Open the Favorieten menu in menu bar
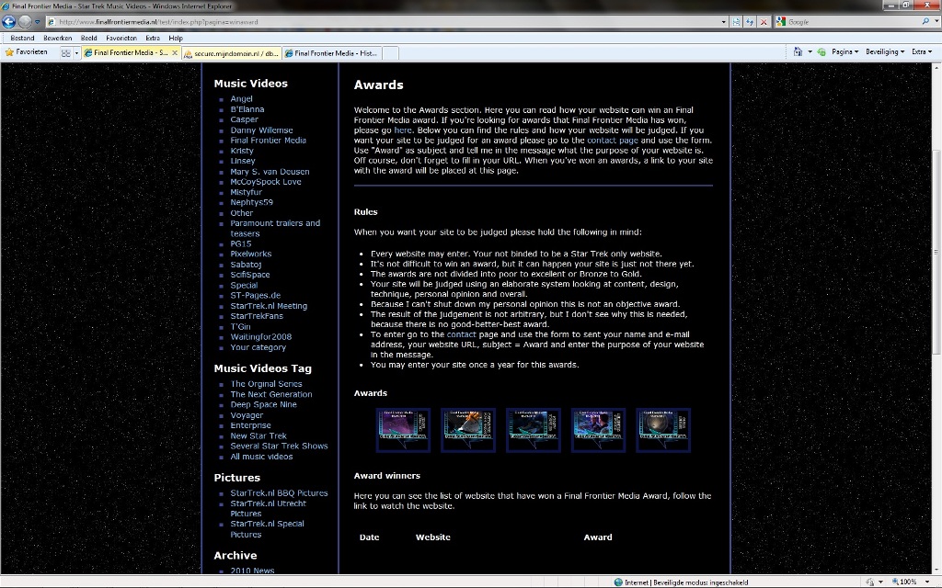 [x=121, y=38]
